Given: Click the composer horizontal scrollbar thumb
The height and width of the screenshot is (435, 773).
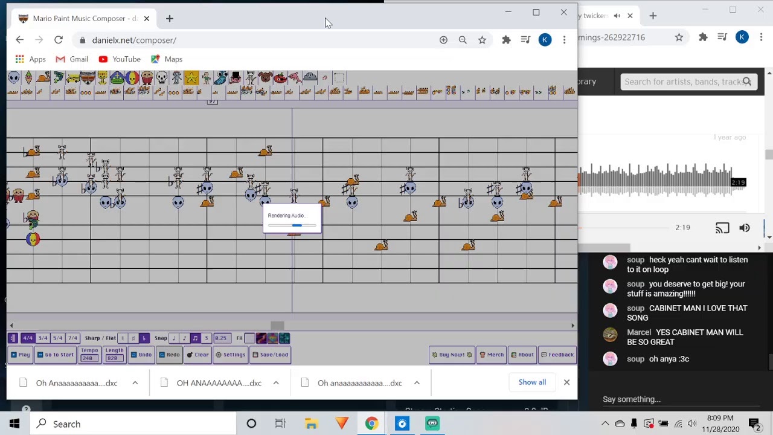Looking at the screenshot, I should 277,326.
